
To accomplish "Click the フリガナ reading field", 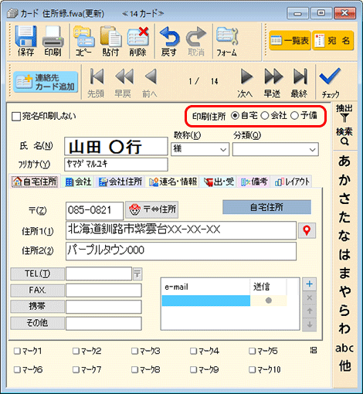I will pyautogui.click(x=116, y=164).
